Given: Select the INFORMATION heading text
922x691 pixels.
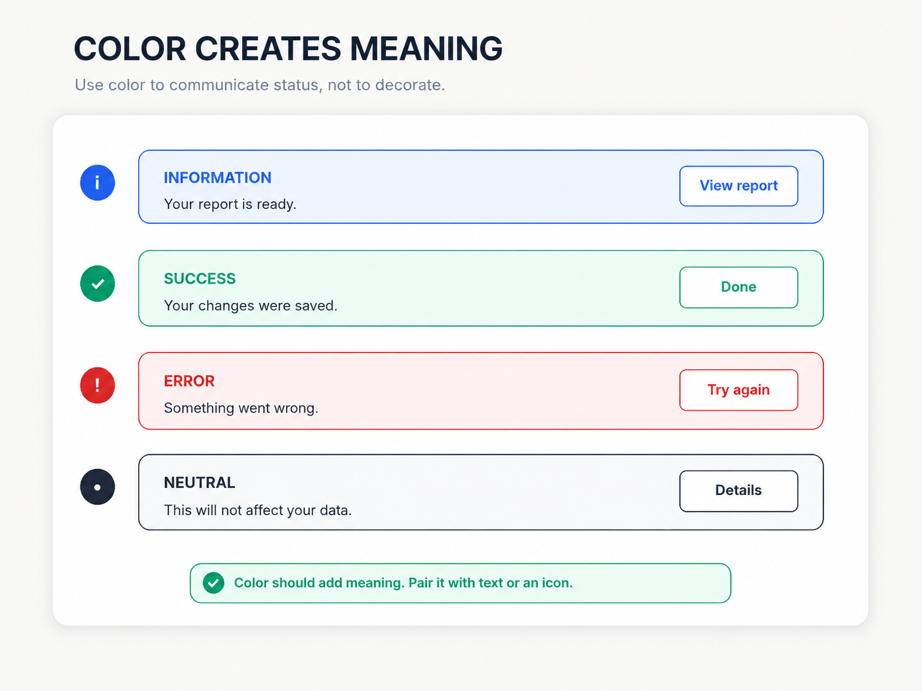Looking at the screenshot, I should click(218, 178).
